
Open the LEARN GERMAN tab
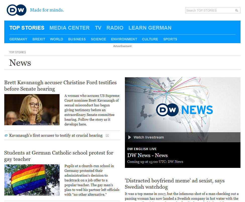pos(150,28)
